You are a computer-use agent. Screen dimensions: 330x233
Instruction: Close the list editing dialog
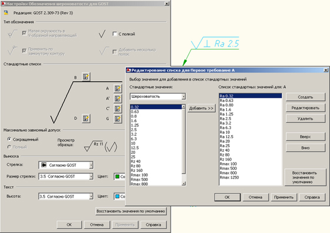tap(325, 70)
